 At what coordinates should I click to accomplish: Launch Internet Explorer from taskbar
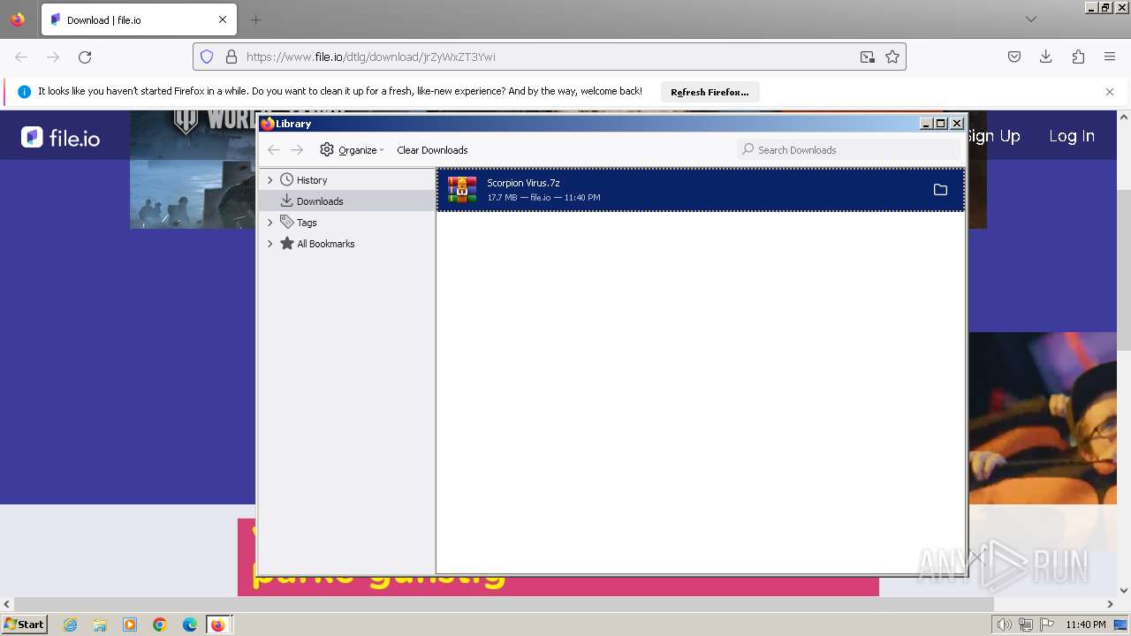coord(70,625)
